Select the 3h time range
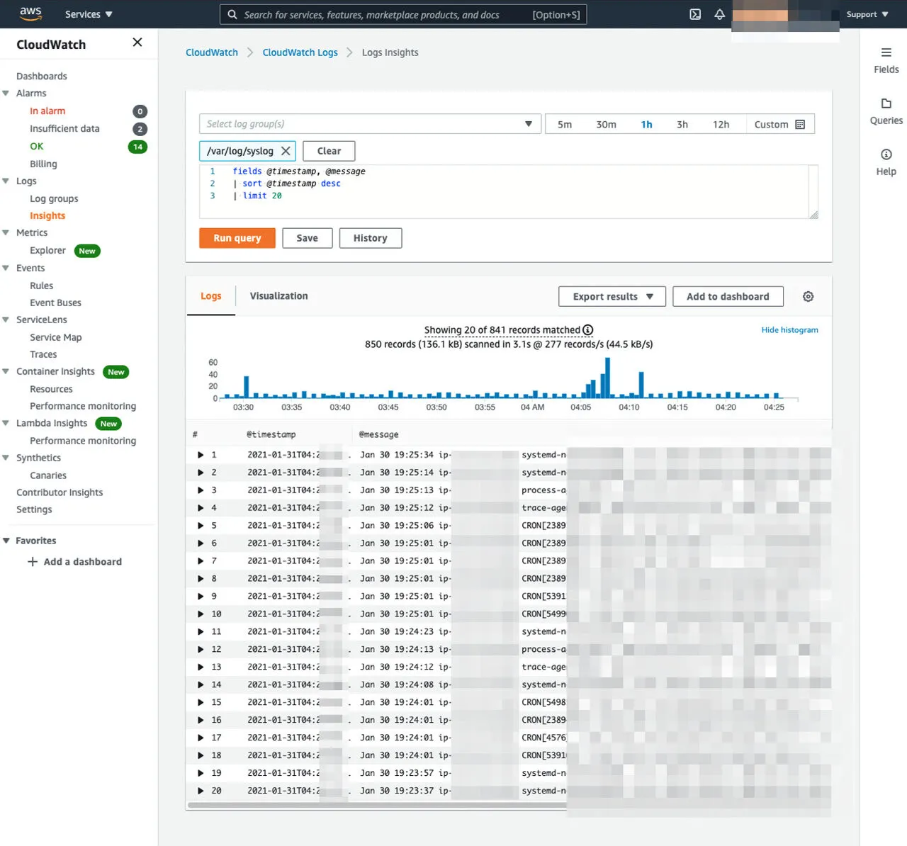907x846 pixels. click(682, 125)
